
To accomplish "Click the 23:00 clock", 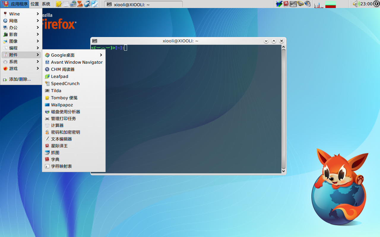I will click(x=366, y=4).
